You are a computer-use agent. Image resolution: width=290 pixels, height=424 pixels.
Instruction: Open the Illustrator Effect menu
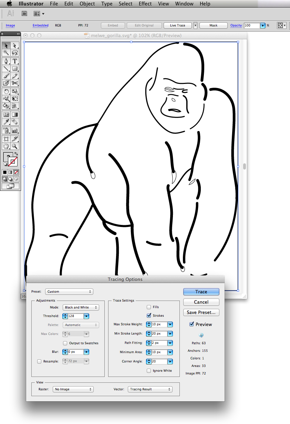pos(145,4)
